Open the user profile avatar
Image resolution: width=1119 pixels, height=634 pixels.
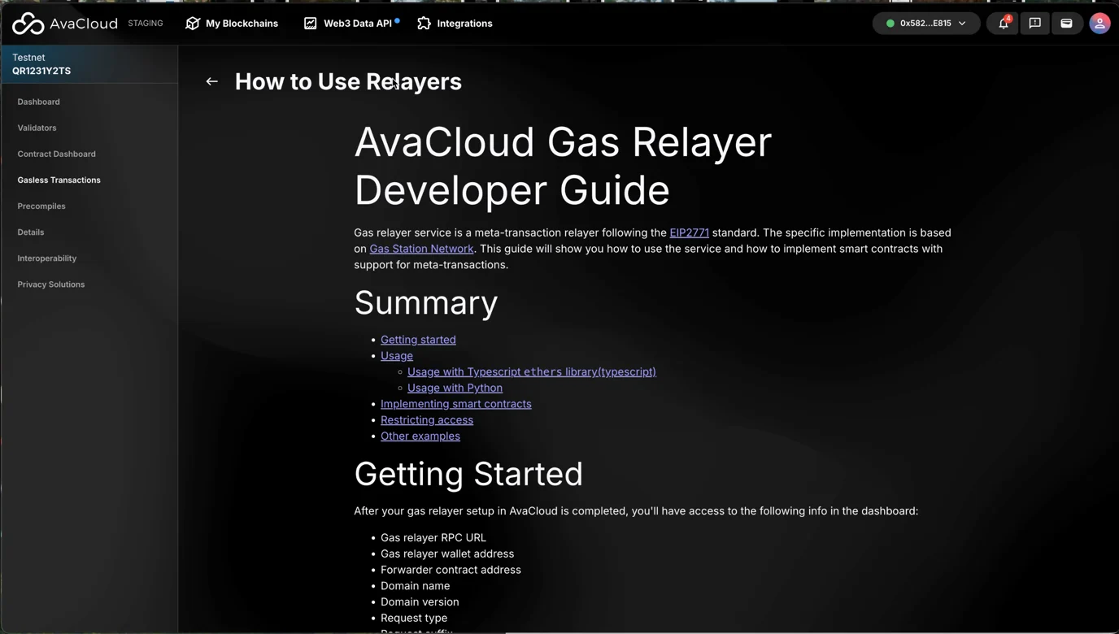(x=1099, y=24)
